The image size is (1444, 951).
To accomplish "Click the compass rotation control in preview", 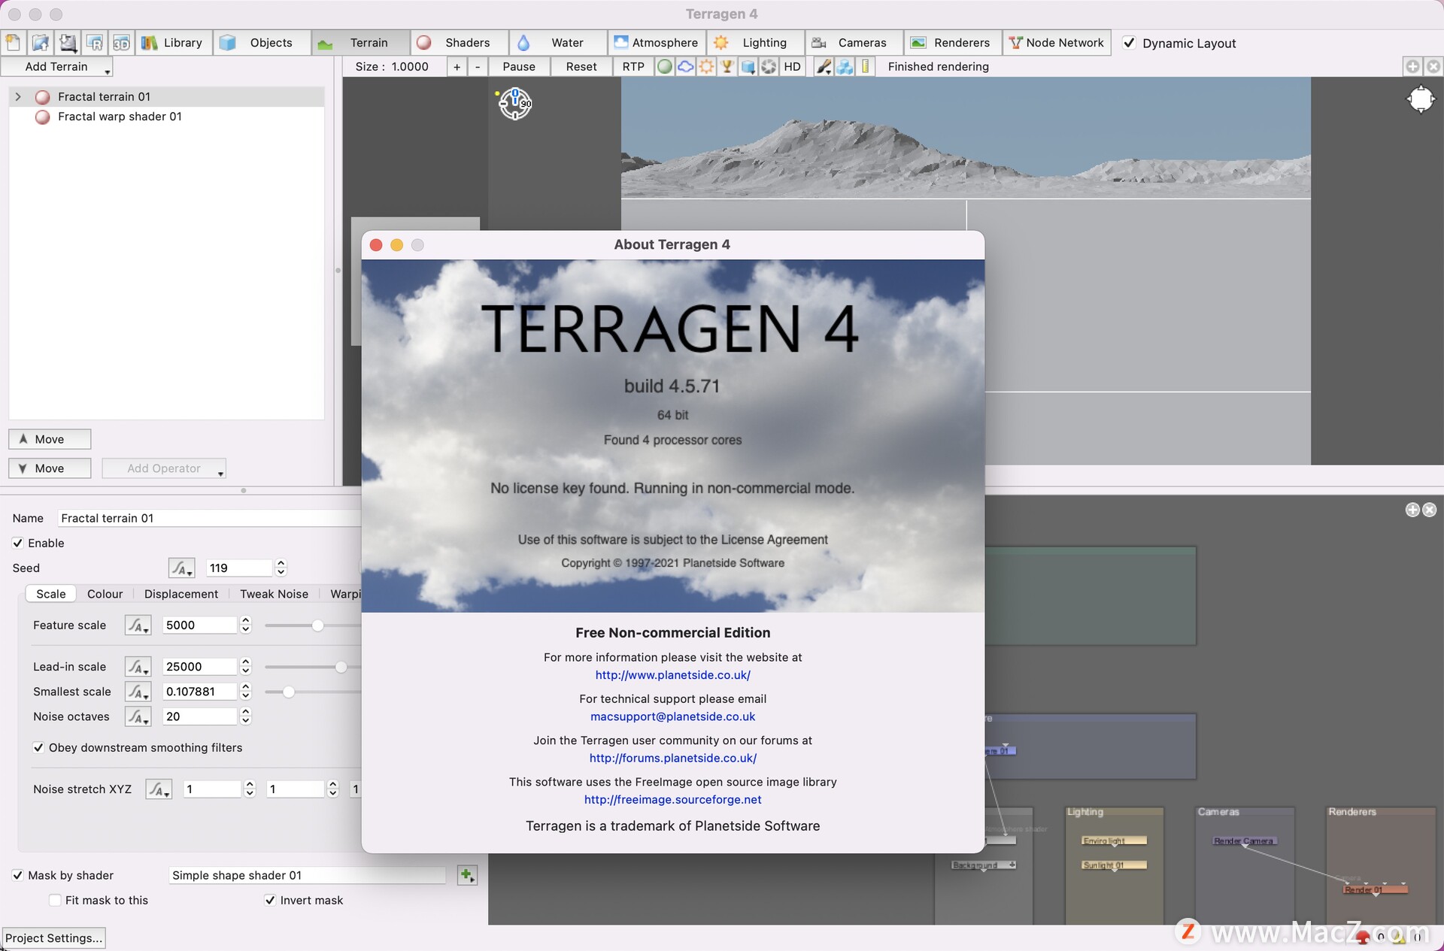I will [x=515, y=104].
